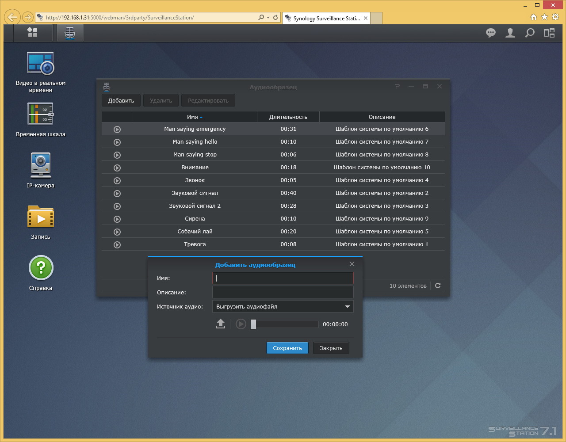Open the user account options icon
Image resolution: width=566 pixels, height=442 pixels.
coord(510,33)
